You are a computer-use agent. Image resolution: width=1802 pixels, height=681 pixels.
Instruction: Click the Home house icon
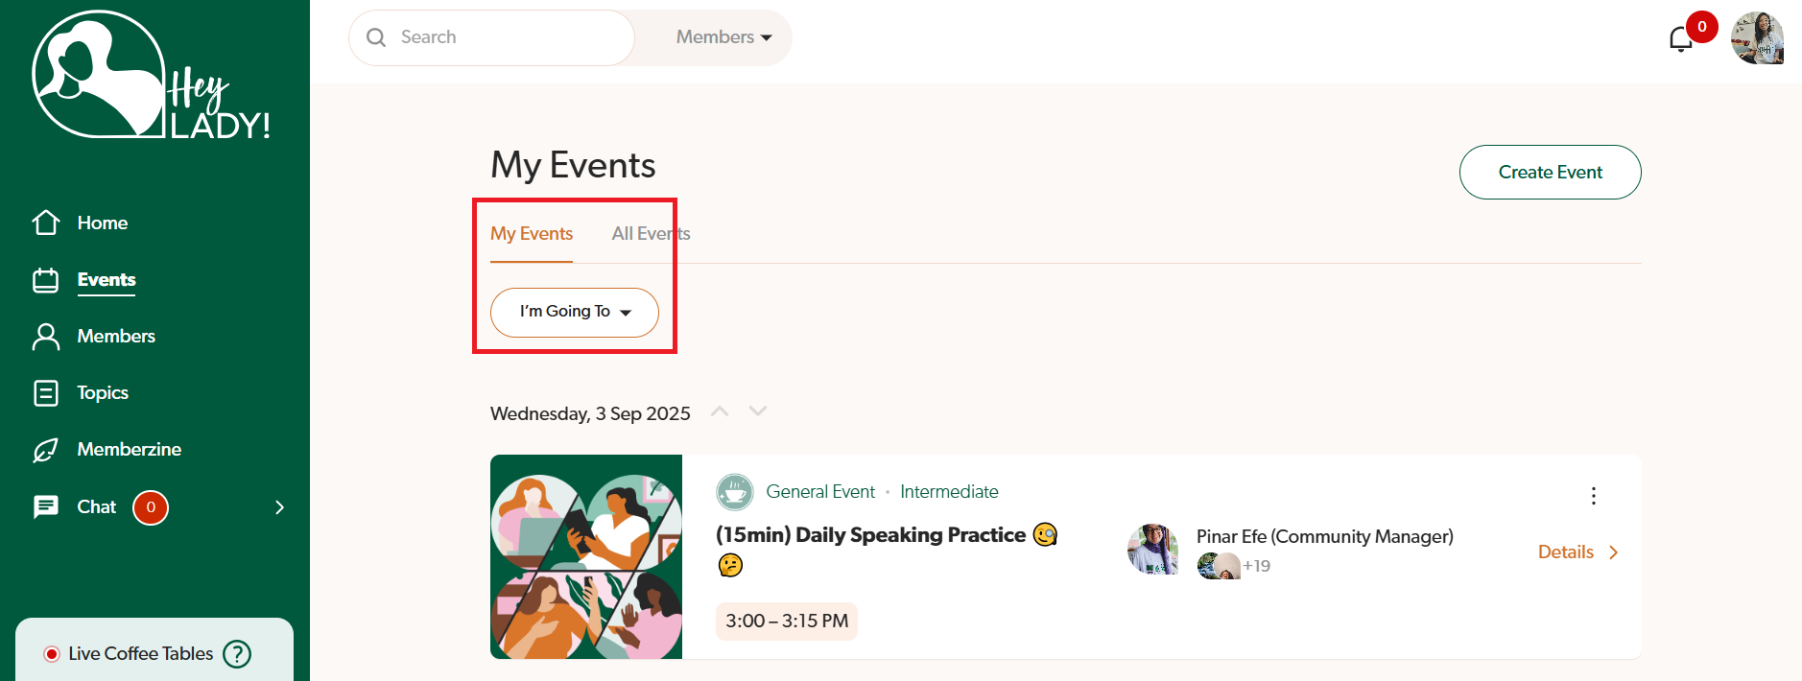coord(46,223)
